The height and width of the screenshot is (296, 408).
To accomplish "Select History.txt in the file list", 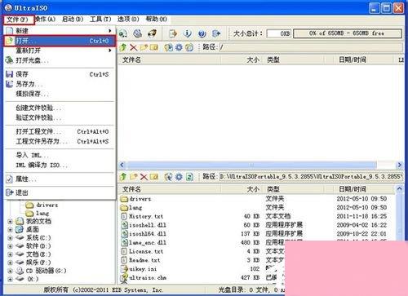I will 142,216.
